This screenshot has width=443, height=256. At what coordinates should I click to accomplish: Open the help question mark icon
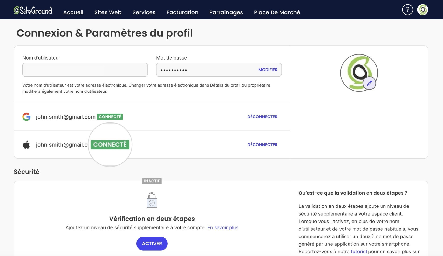tap(407, 10)
